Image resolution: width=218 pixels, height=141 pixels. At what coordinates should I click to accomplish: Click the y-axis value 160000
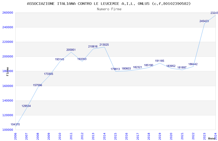coord(8,86)
